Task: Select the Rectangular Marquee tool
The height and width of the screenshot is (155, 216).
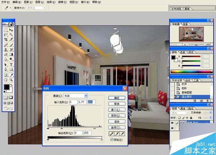Action: pos(6,30)
